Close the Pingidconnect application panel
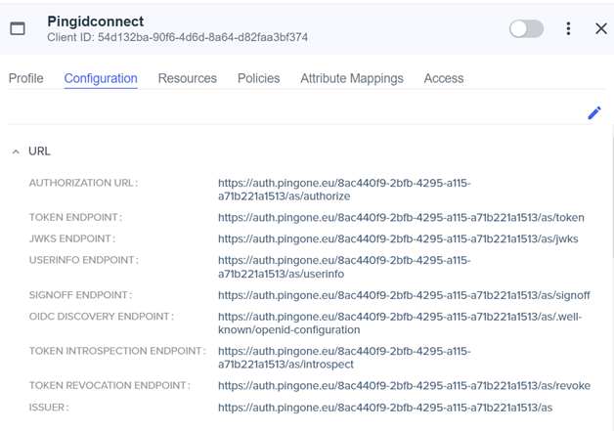 click(x=600, y=28)
